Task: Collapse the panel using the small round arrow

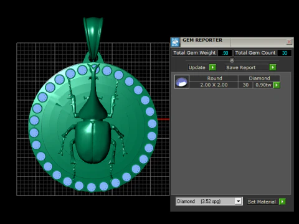Action: click(232, 60)
